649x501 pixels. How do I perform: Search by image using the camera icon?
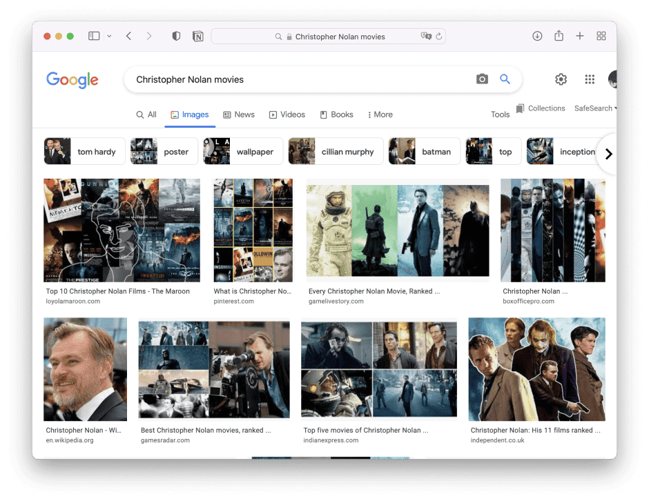(x=482, y=79)
